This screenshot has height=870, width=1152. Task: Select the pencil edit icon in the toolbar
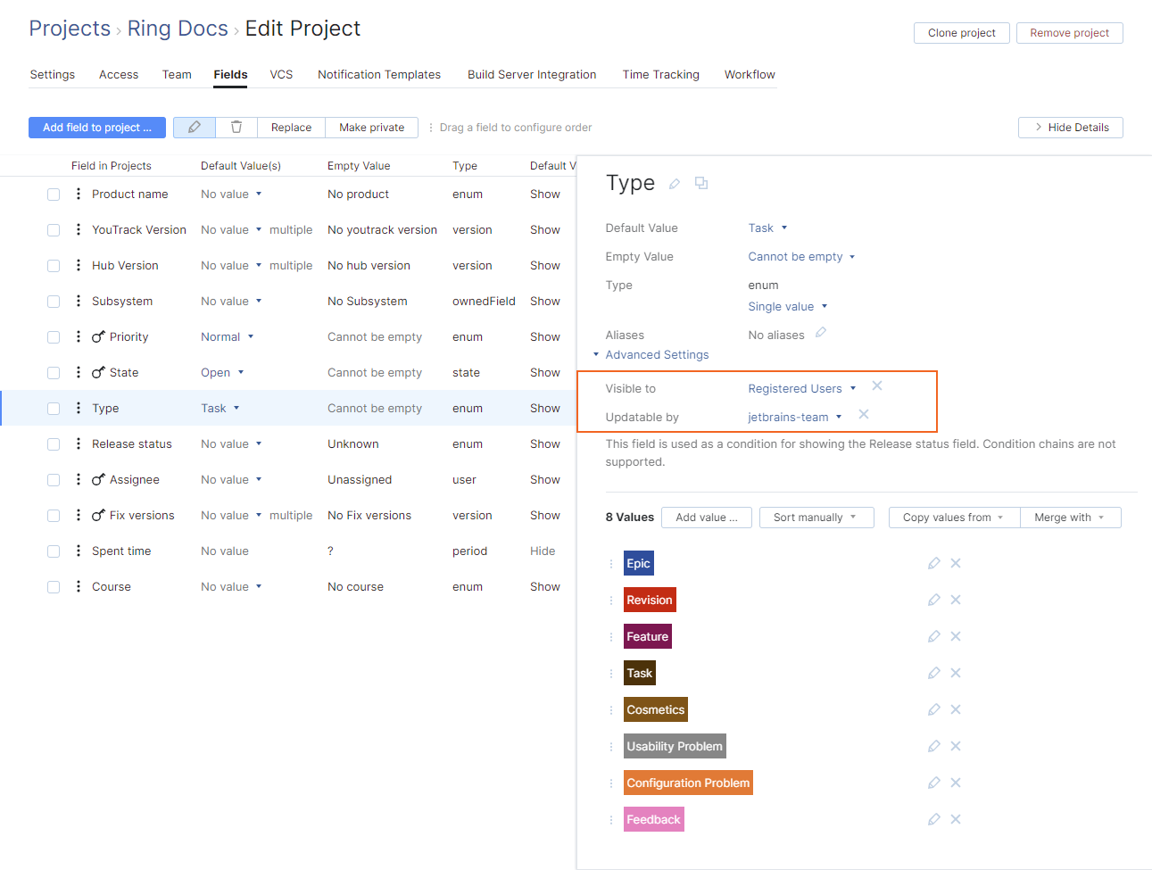(x=194, y=127)
